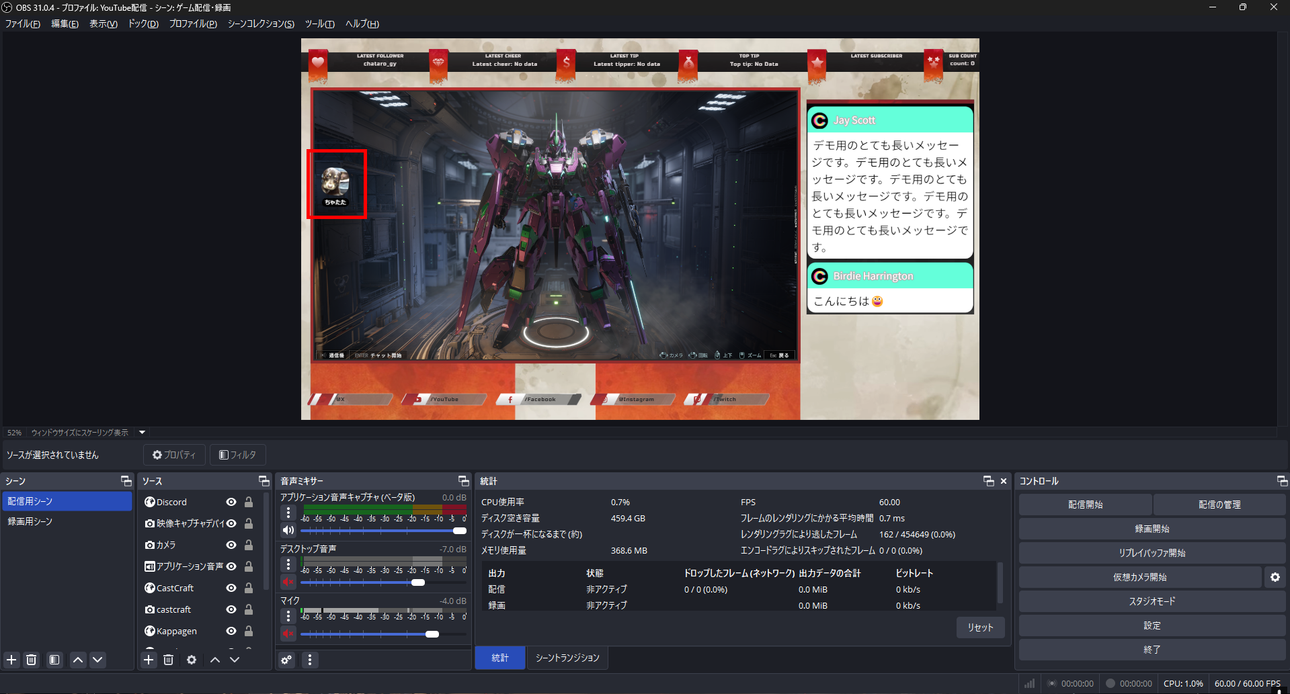Open 配信の管理

pos(1219,505)
